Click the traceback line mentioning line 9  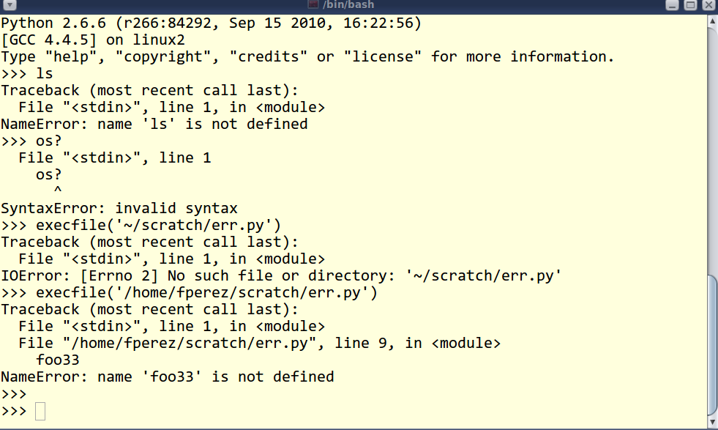259,343
